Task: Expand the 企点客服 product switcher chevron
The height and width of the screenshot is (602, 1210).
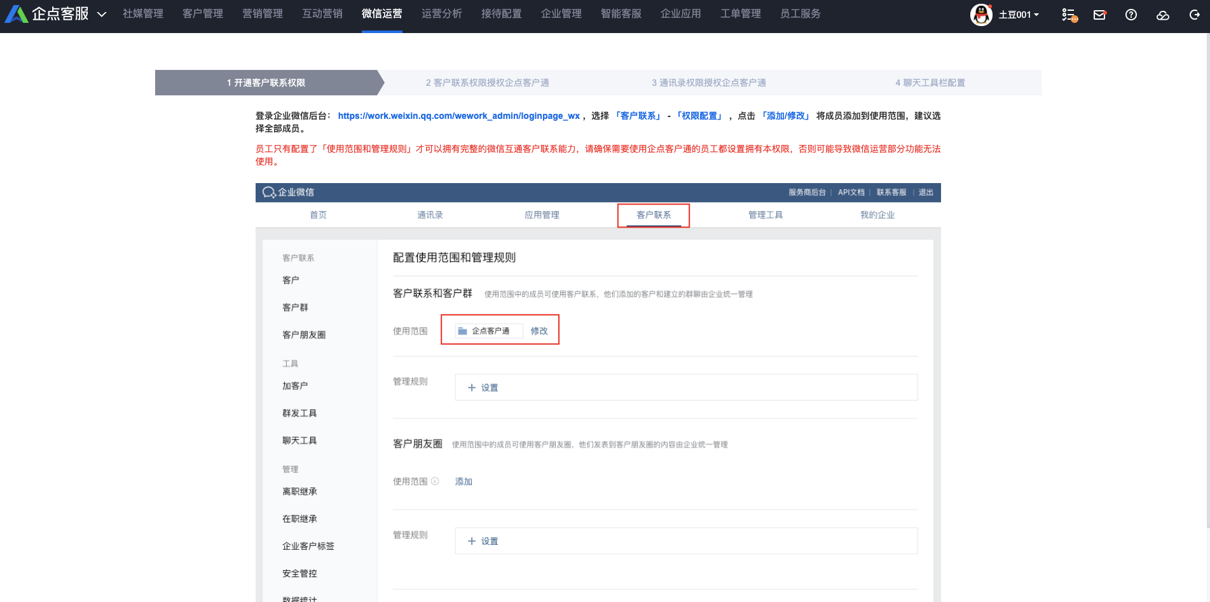Action: [102, 14]
